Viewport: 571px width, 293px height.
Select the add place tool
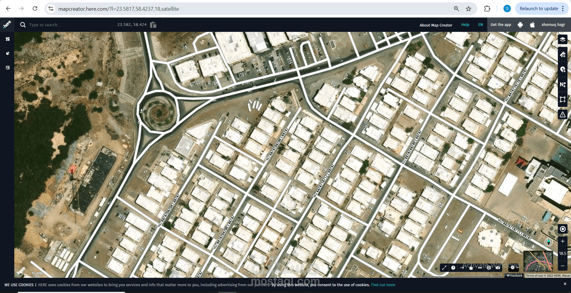pos(562,69)
